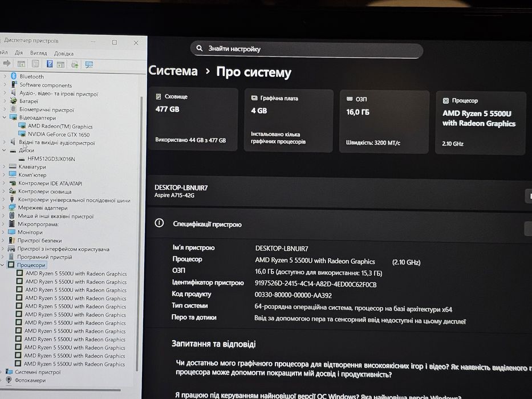Expand the Software components node

(x=5, y=84)
